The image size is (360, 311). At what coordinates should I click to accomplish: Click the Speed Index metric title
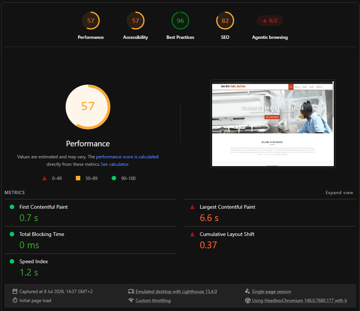pos(34,261)
